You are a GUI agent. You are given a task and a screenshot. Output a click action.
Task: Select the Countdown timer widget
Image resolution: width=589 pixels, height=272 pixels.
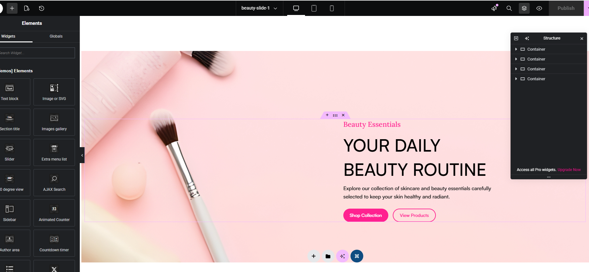tap(54, 243)
